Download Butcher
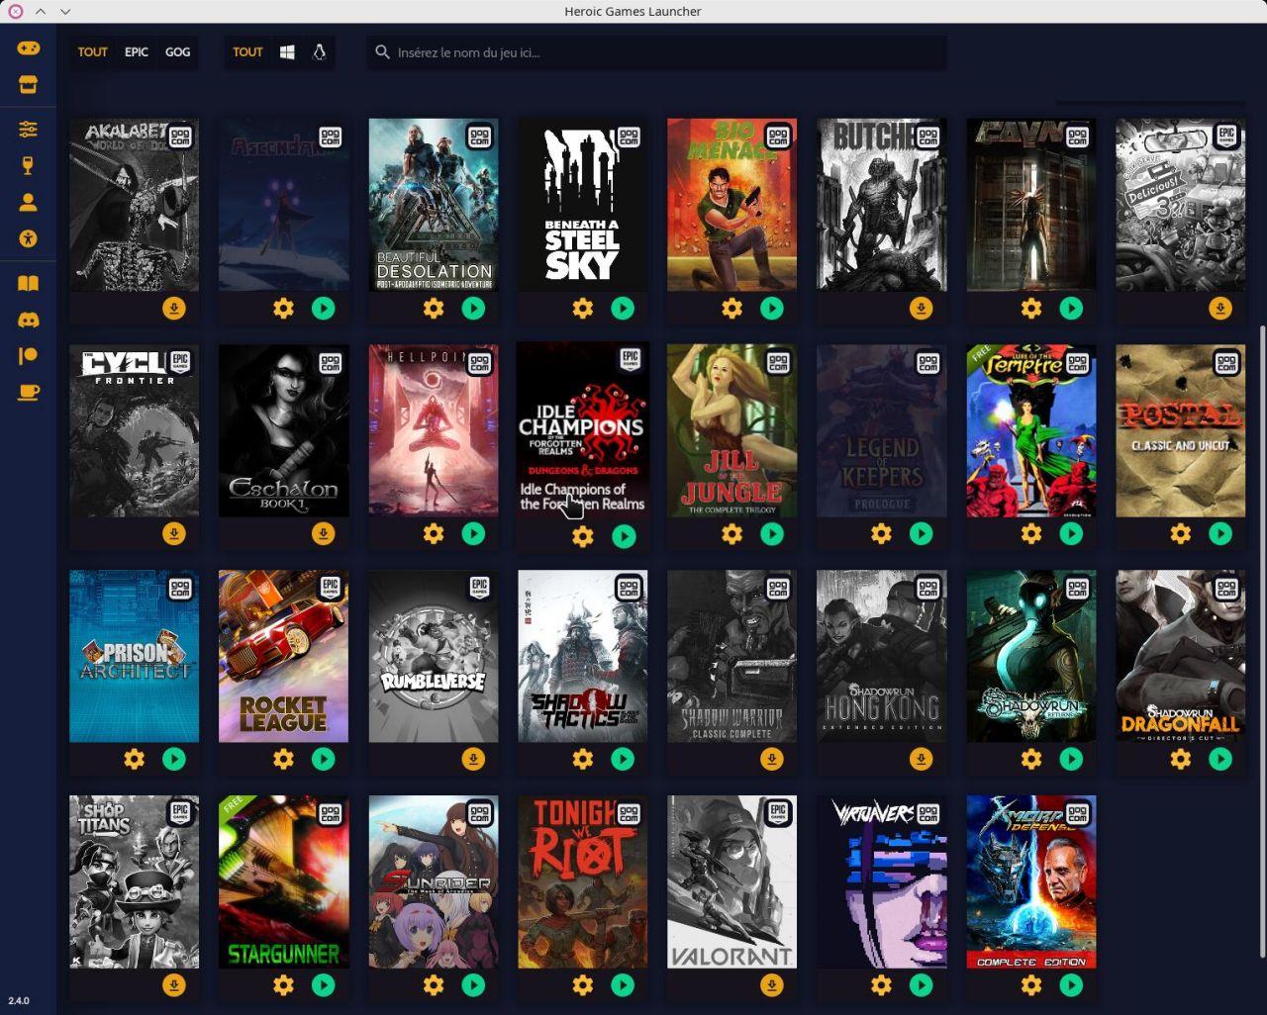This screenshot has width=1267, height=1015. [x=922, y=309]
